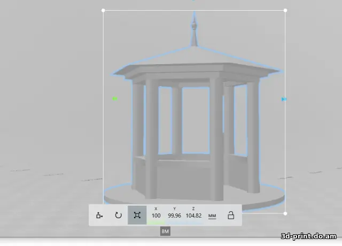This screenshot has width=342, height=246.
Task: Open the мм units selector
Action: tap(212, 216)
